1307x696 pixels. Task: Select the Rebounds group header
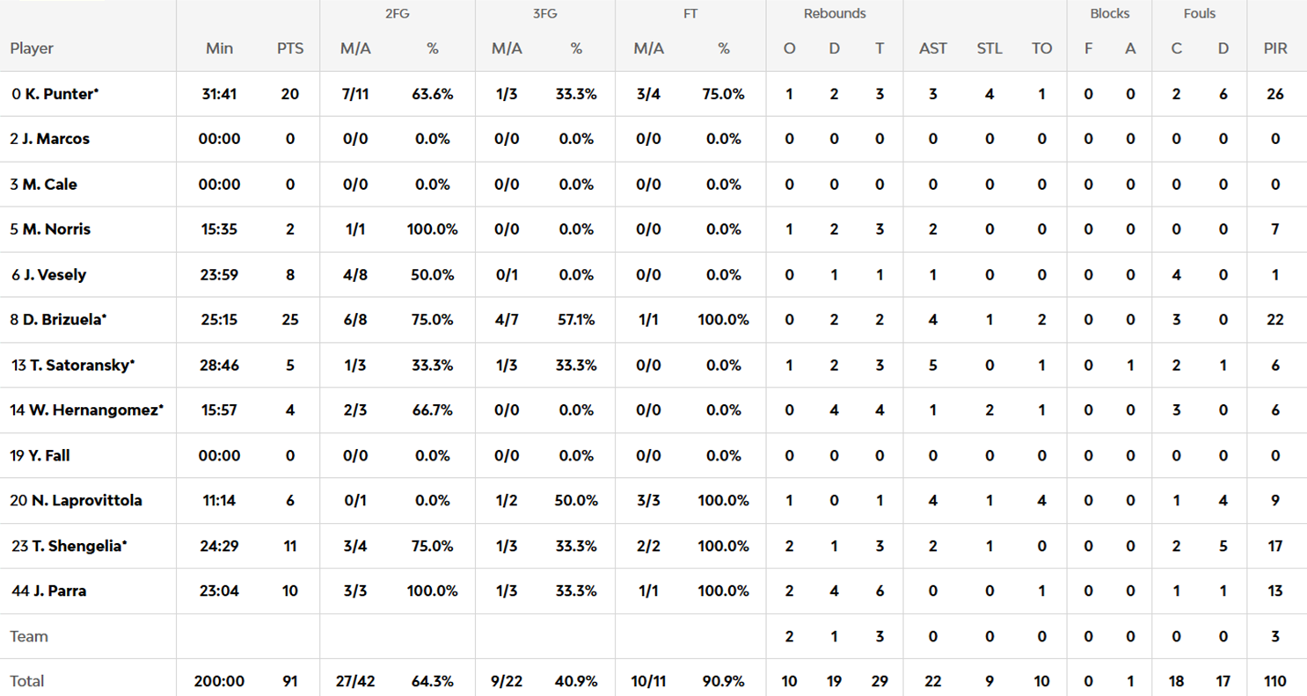point(834,14)
